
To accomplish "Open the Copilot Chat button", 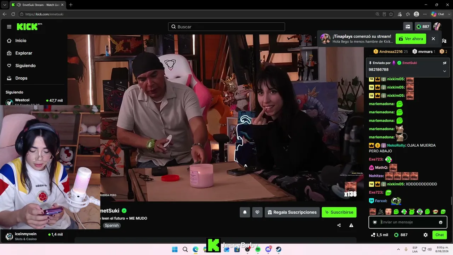I will [438, 14].
